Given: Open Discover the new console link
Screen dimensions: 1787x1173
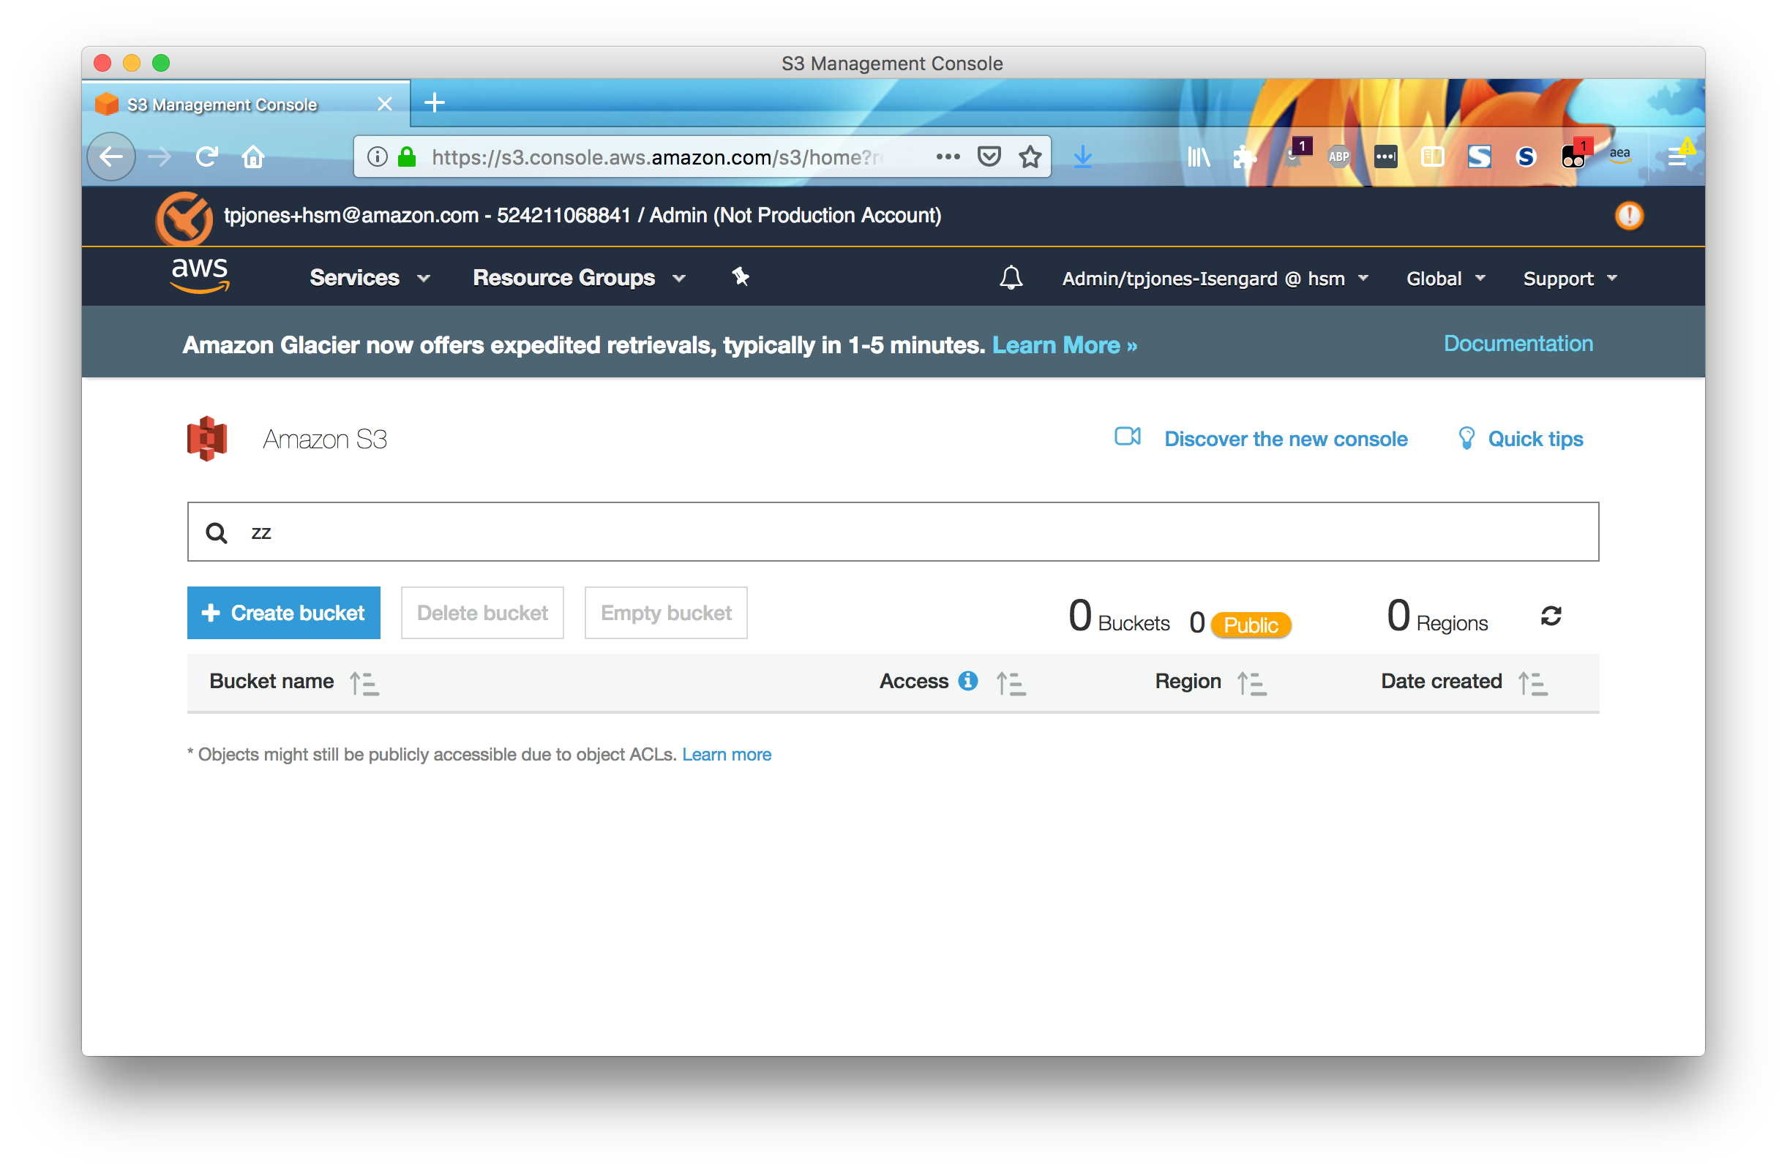Looking at the screenshot, I should 1286,440.
